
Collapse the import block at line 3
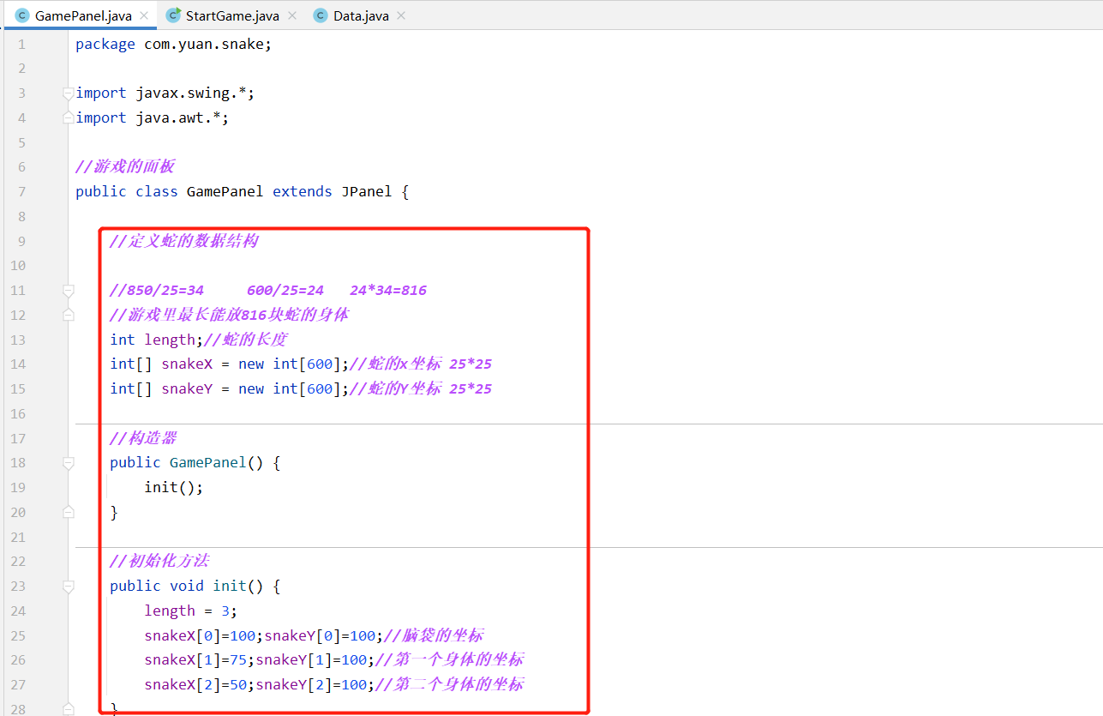tap(69, 93)
